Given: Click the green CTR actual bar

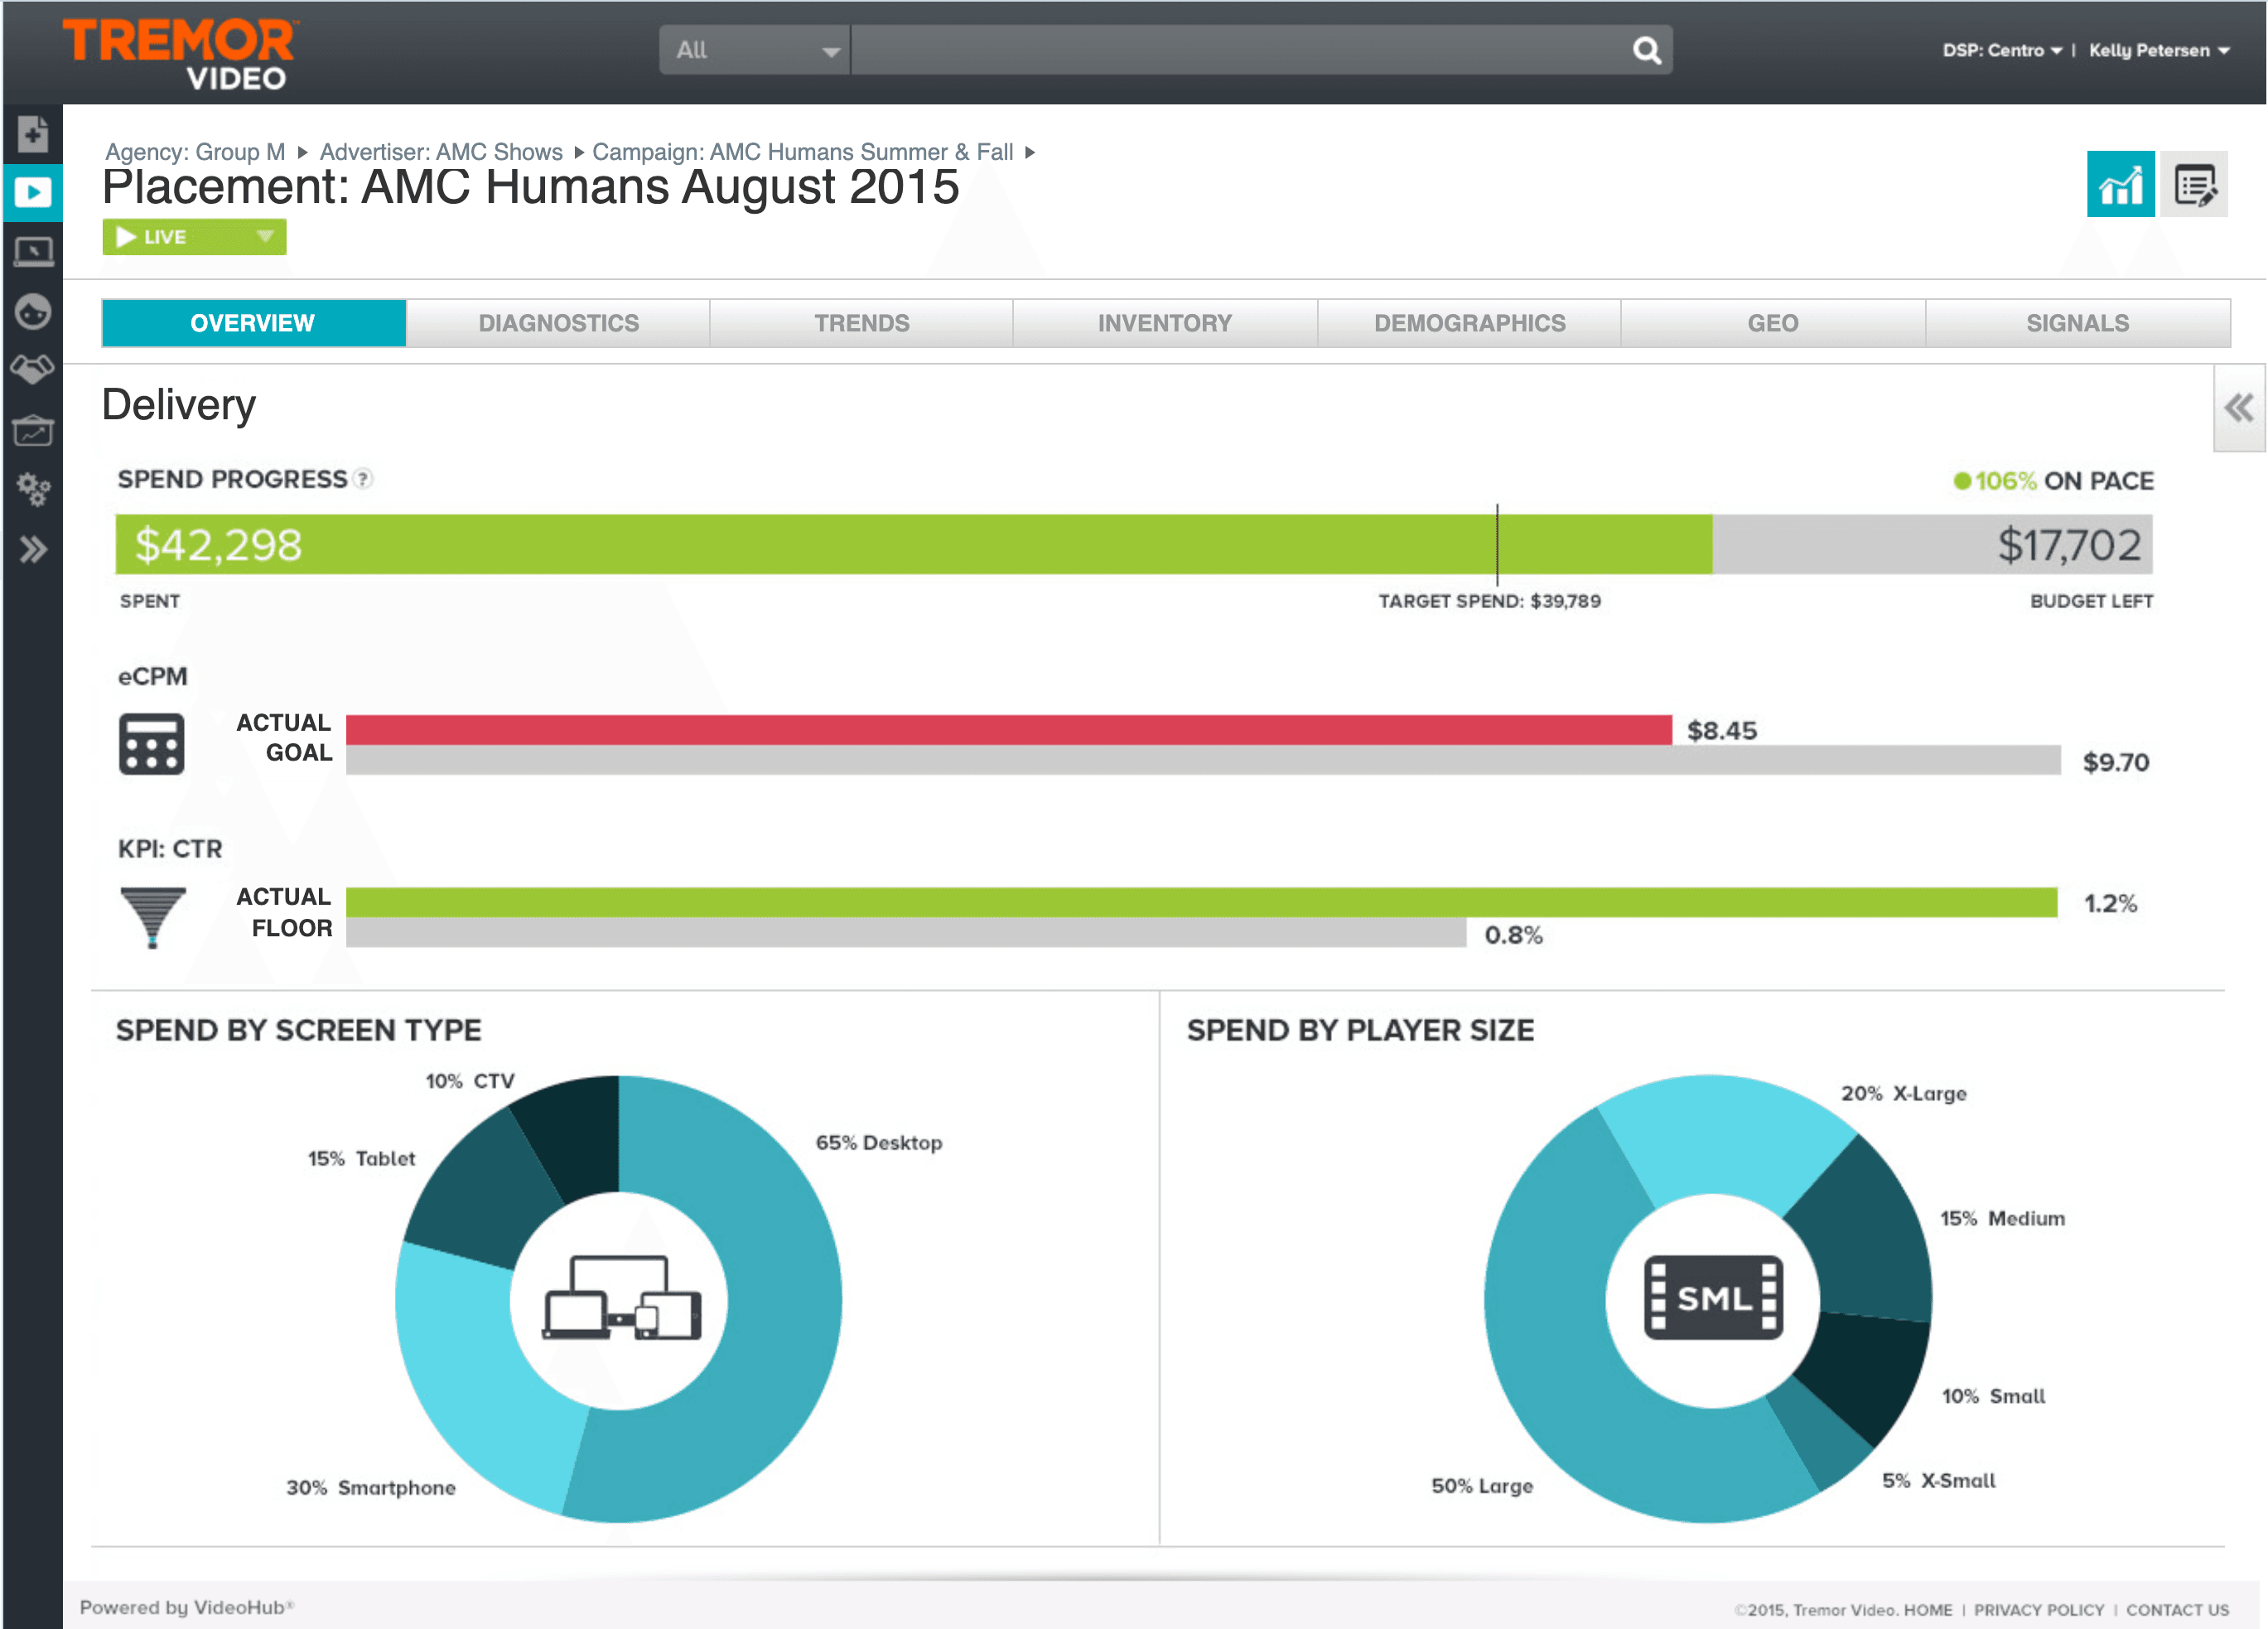Looking at the screenshot, I should click(x=1202, y=902).
